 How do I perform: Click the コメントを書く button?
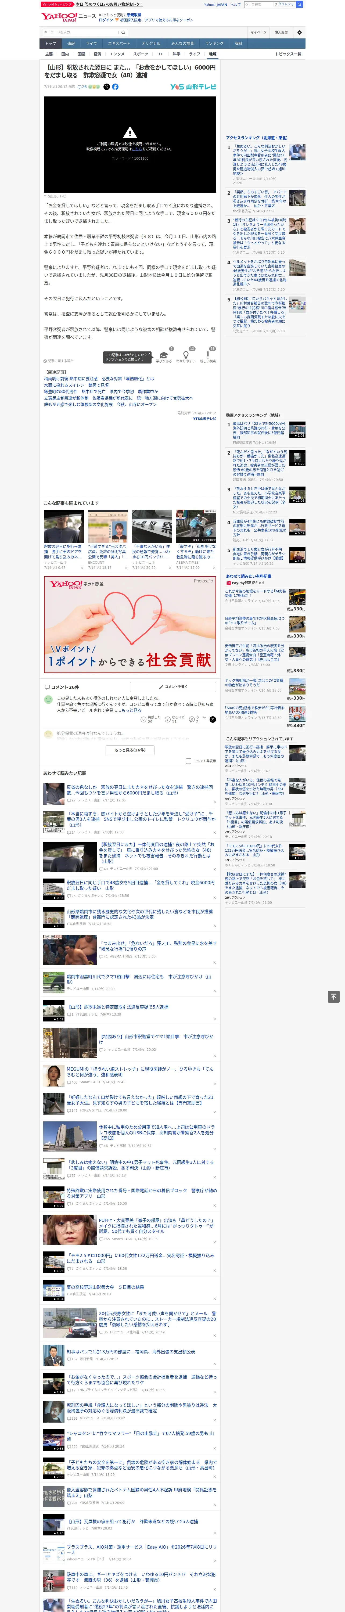click(x=173, y=686)
